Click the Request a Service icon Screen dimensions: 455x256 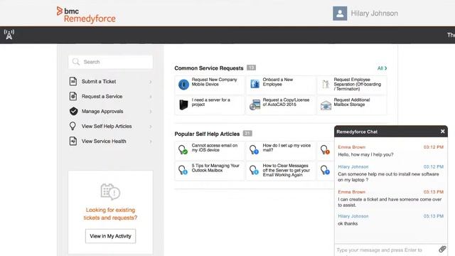tap(73, 96)
